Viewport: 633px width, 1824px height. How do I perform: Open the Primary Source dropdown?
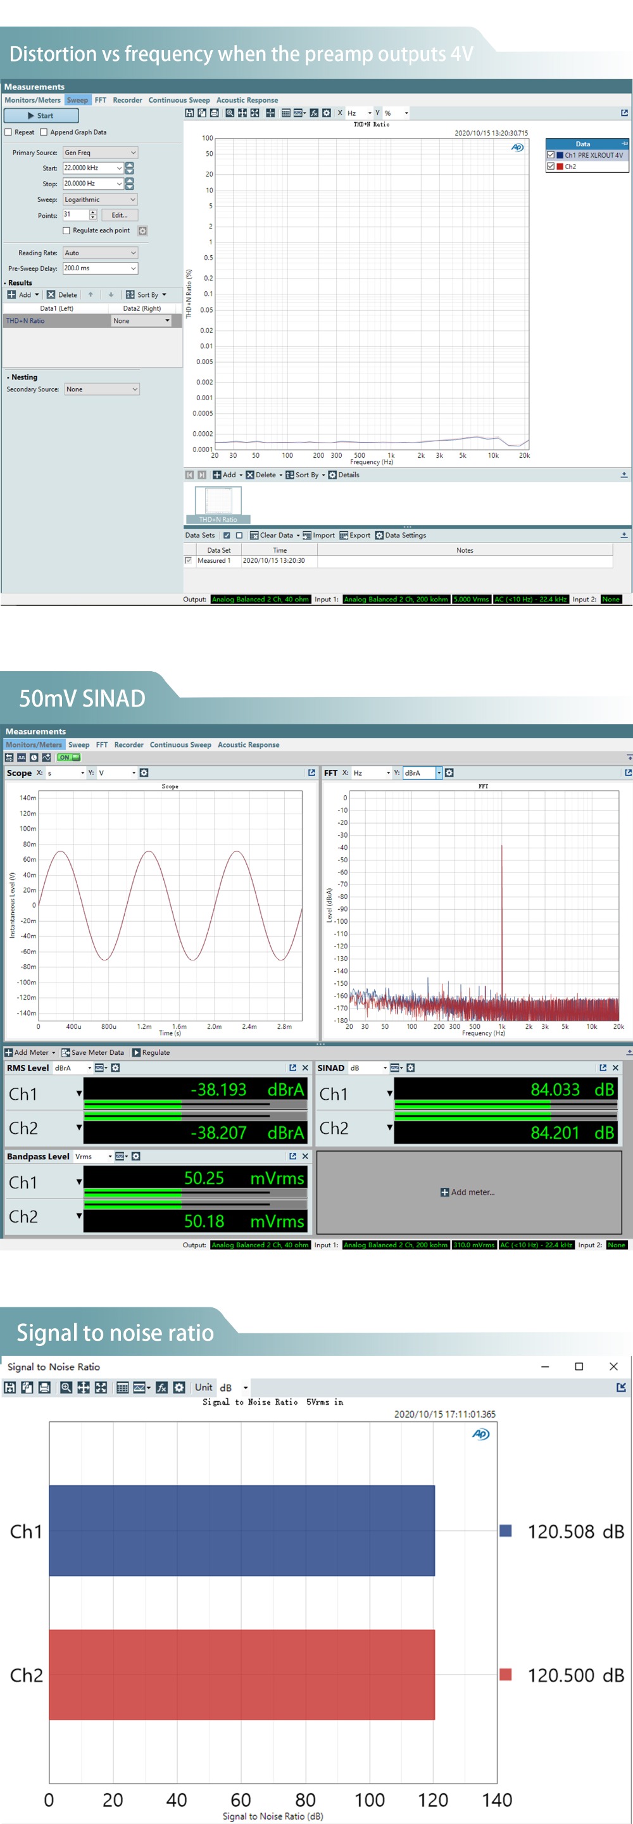(x=100, y=153)
